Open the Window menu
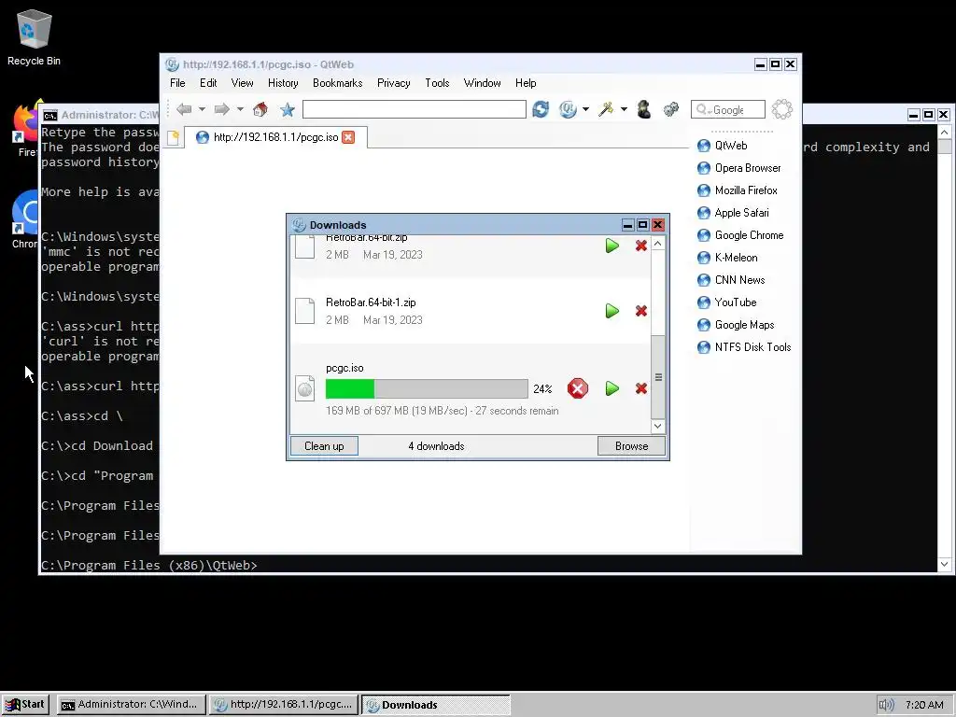This screenshot has height=717, width=956. pyautogui.click(x=482, y=83)
